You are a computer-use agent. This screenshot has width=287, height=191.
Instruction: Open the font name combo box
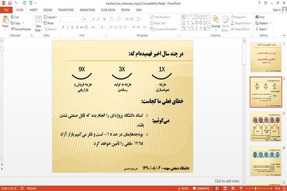click(71, 19)
